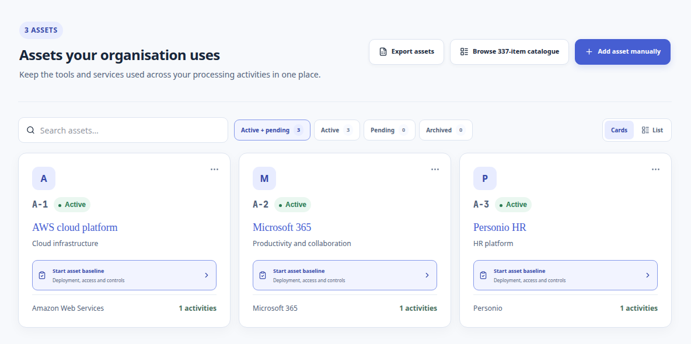Click the A-1 asset identifier
Viewport: 691px width, 344px height.
tap(40, 205)
